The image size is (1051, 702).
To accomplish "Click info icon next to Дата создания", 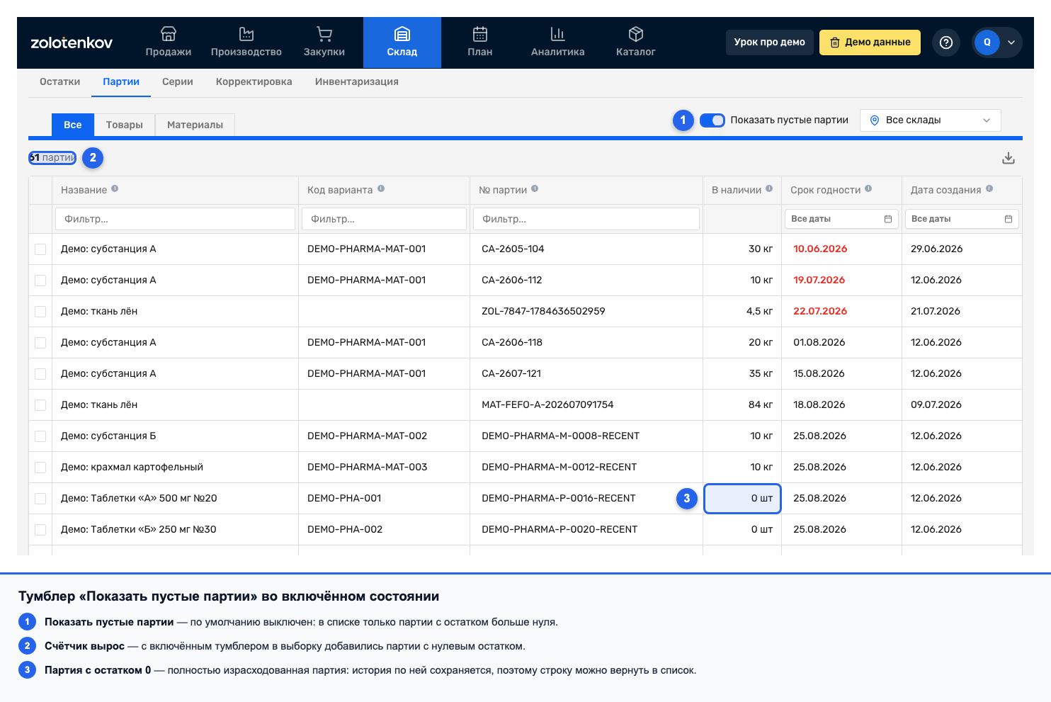I will point(989,189).
